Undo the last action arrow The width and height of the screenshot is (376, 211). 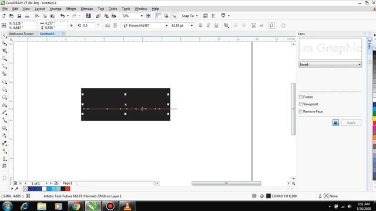coord(63,16)
